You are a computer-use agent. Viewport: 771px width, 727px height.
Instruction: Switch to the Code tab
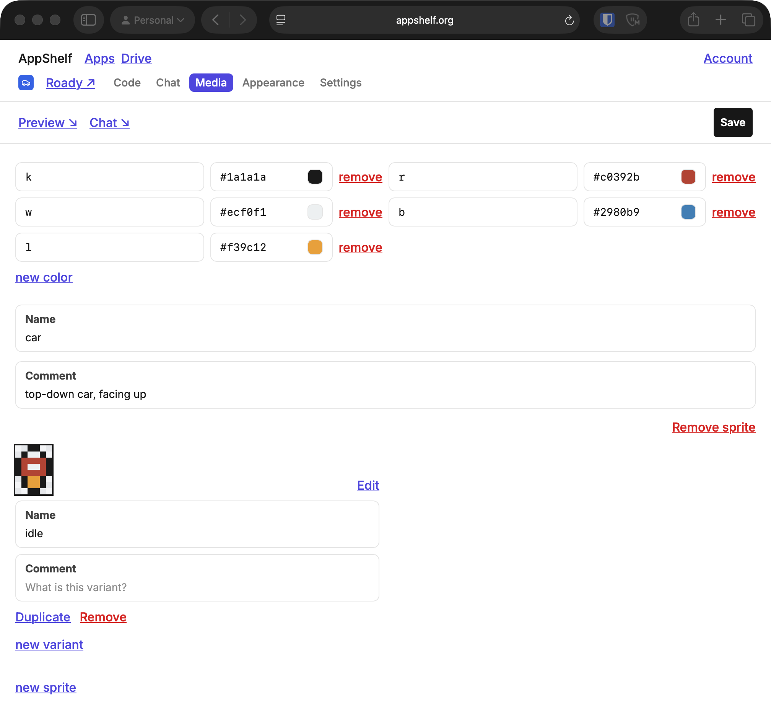[127, 83]
